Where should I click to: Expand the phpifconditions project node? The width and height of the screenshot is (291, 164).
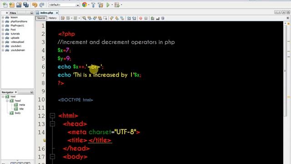pyautogui.click(x=3, y=21)
